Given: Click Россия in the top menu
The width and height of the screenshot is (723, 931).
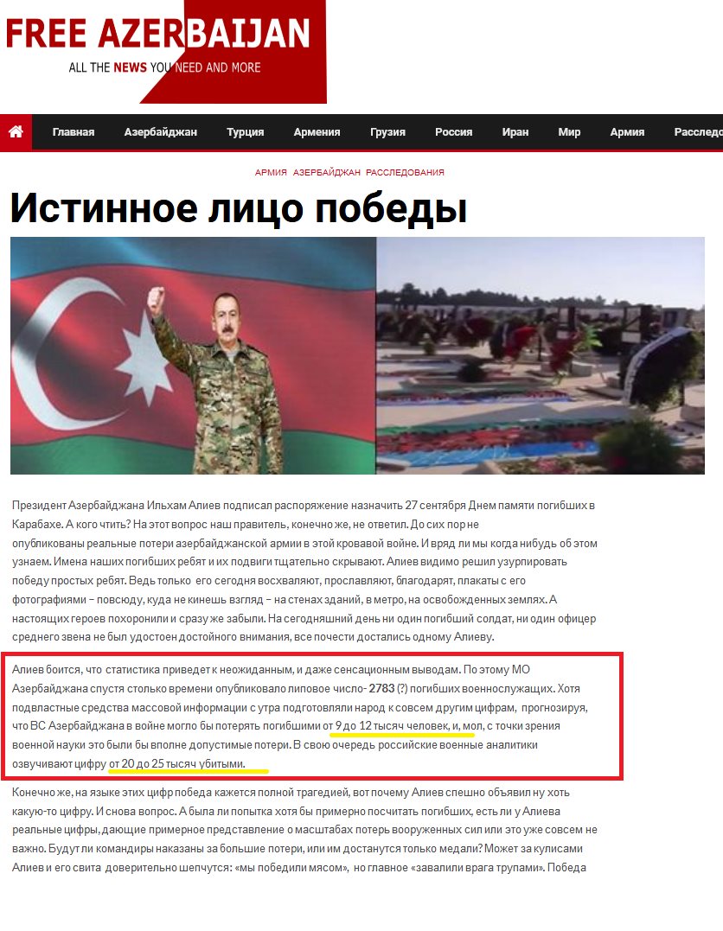Looking at the screenshot, I should (x=453, y=132).
